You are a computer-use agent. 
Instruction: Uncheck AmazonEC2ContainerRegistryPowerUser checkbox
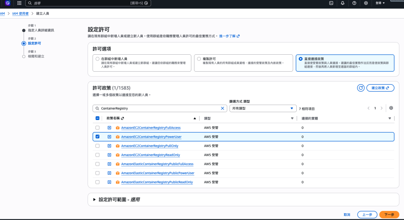coord(97,137)
